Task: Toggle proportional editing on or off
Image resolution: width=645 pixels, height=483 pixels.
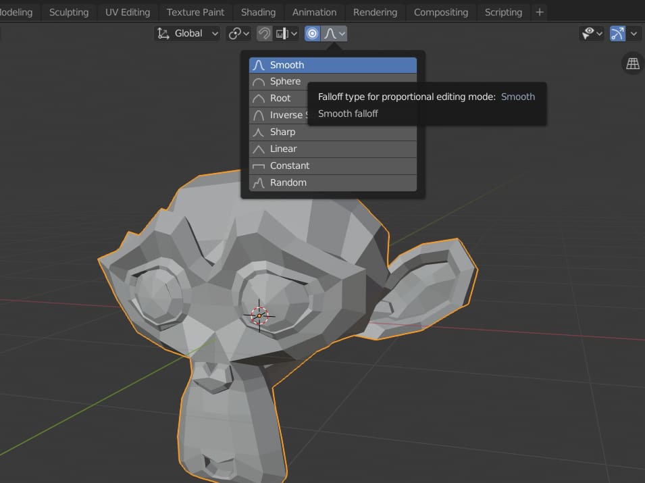Action: pyautogui.click(x=312, y=33)
